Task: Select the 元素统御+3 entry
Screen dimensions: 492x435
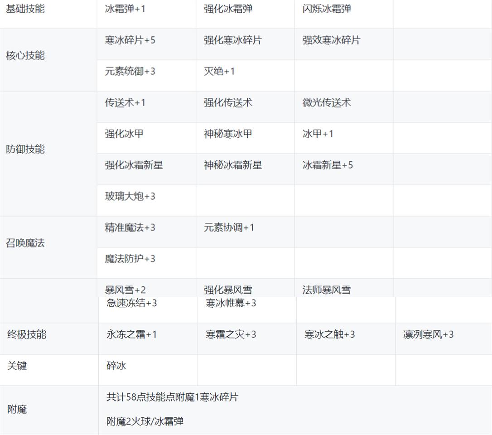Action: pos(130,72)
